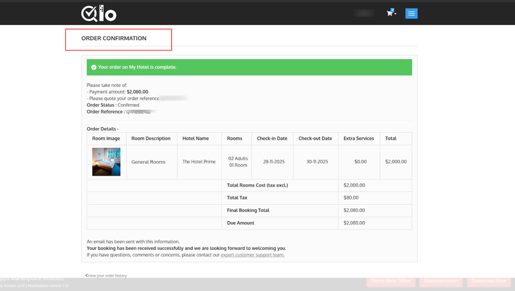Screen dimensions: 515x291
Task: Open the Documentation button
Action: 441,281
